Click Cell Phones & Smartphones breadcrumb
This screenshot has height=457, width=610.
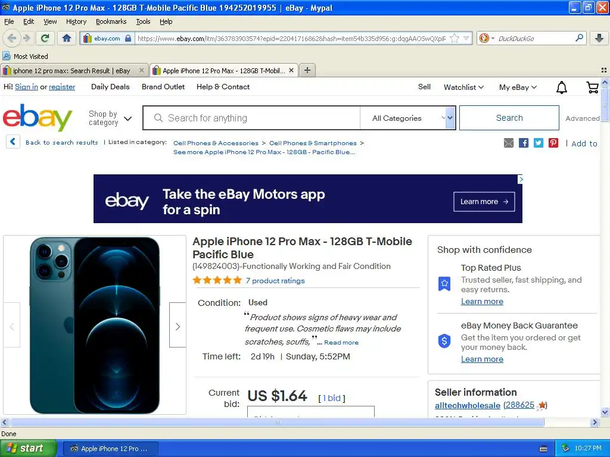tap(313, 143)
